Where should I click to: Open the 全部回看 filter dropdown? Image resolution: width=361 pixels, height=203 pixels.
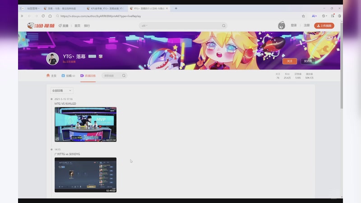62,91
